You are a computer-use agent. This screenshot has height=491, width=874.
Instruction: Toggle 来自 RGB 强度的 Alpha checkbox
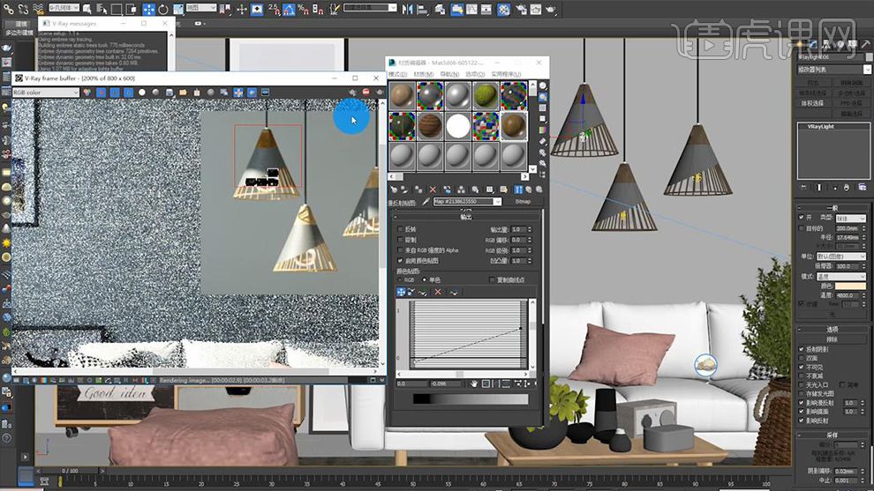pos(400,250)
